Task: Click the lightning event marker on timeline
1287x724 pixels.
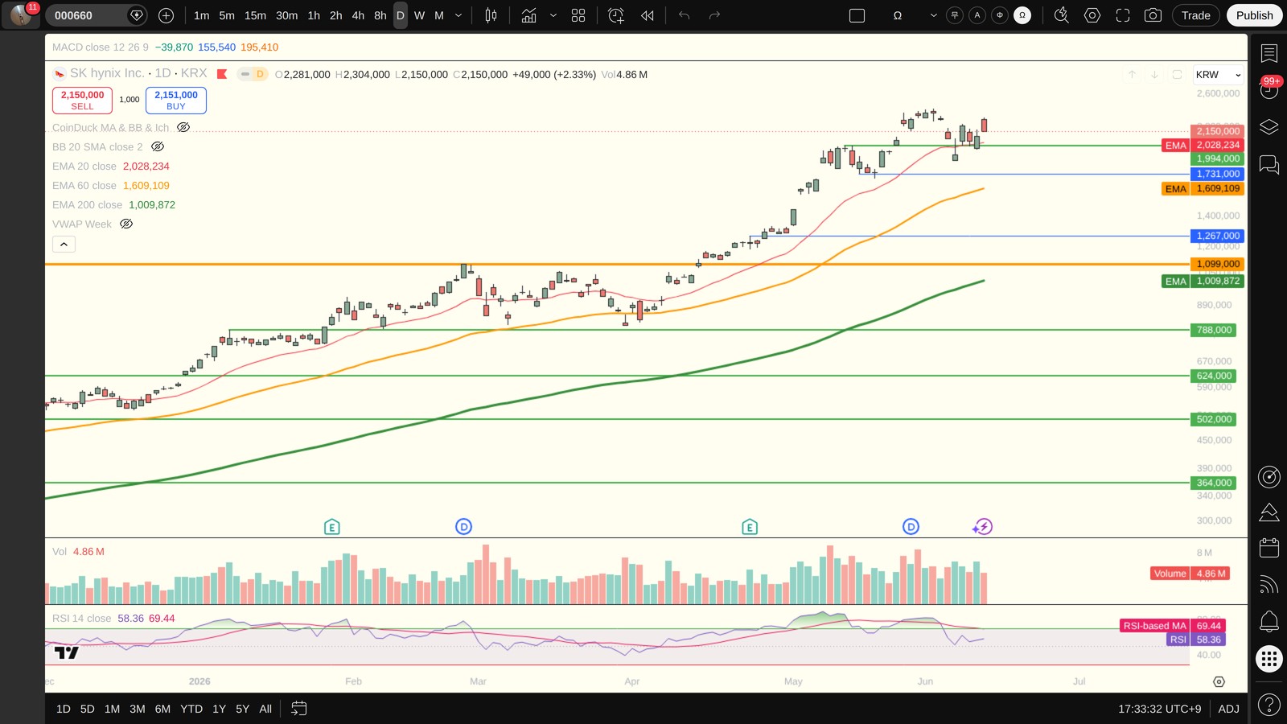Action: coord(982,527)
